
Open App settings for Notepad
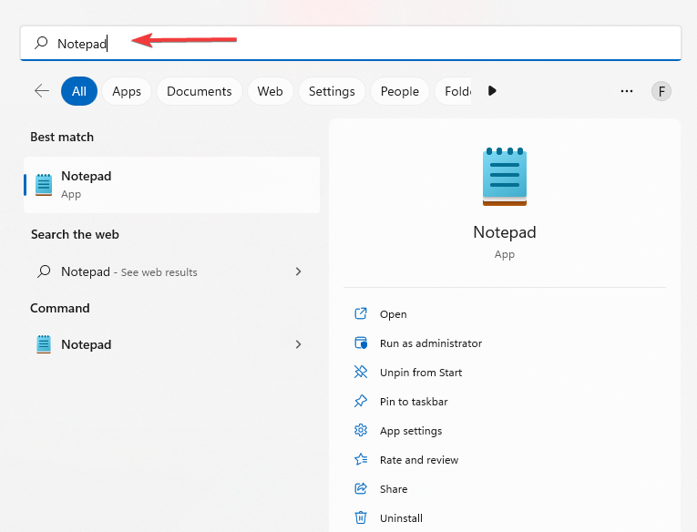click(505, 431)
